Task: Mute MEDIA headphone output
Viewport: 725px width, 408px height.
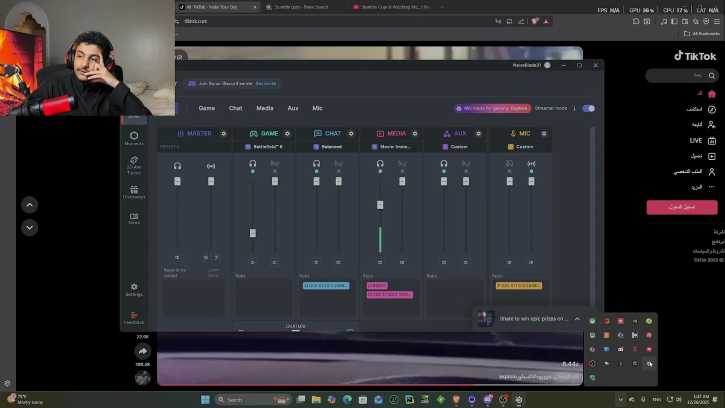Action: [380, 262]
